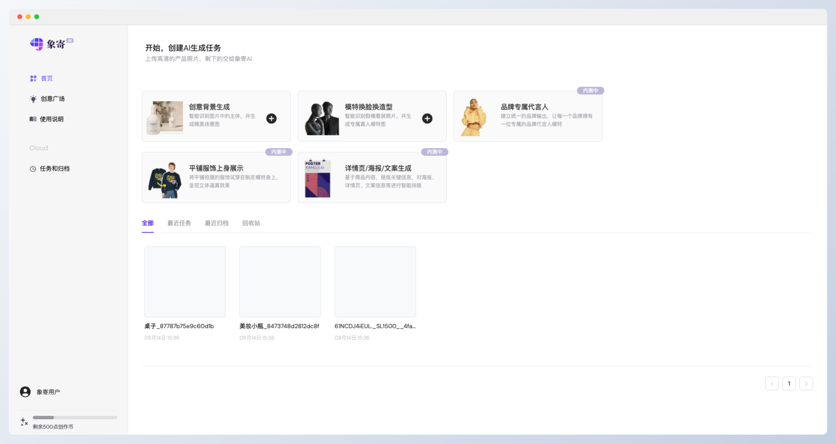This screenshot has height=444, width=836.
Task: Switch to the 回收站 tab
Action: point(251,223)
